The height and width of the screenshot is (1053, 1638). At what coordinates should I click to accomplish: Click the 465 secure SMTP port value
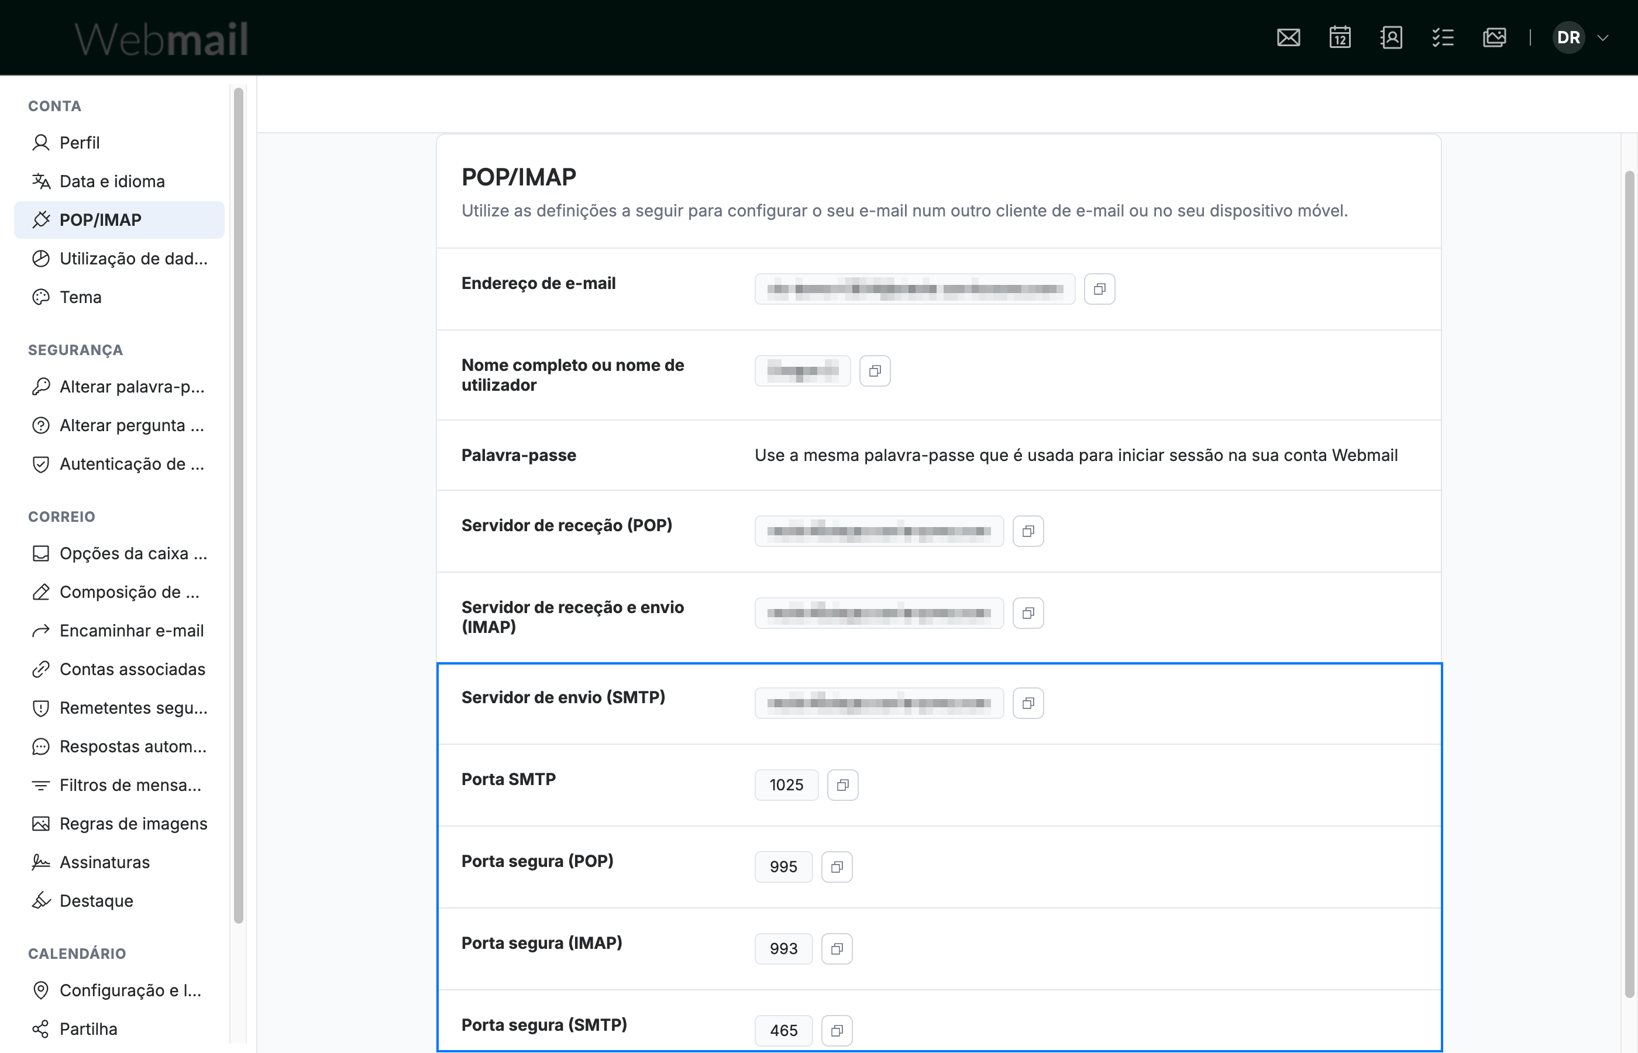click(x=783, y=1031)
